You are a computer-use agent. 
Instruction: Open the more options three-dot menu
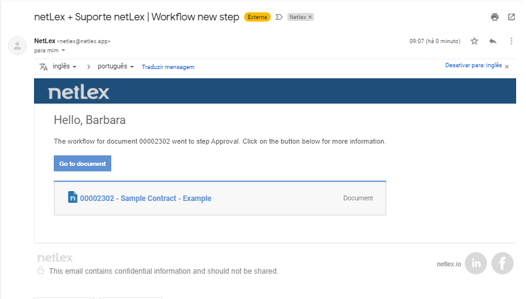pos(511,41)
